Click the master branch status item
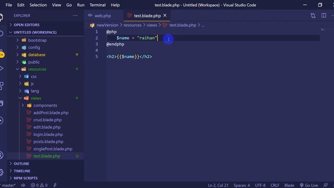 [8, 185]
